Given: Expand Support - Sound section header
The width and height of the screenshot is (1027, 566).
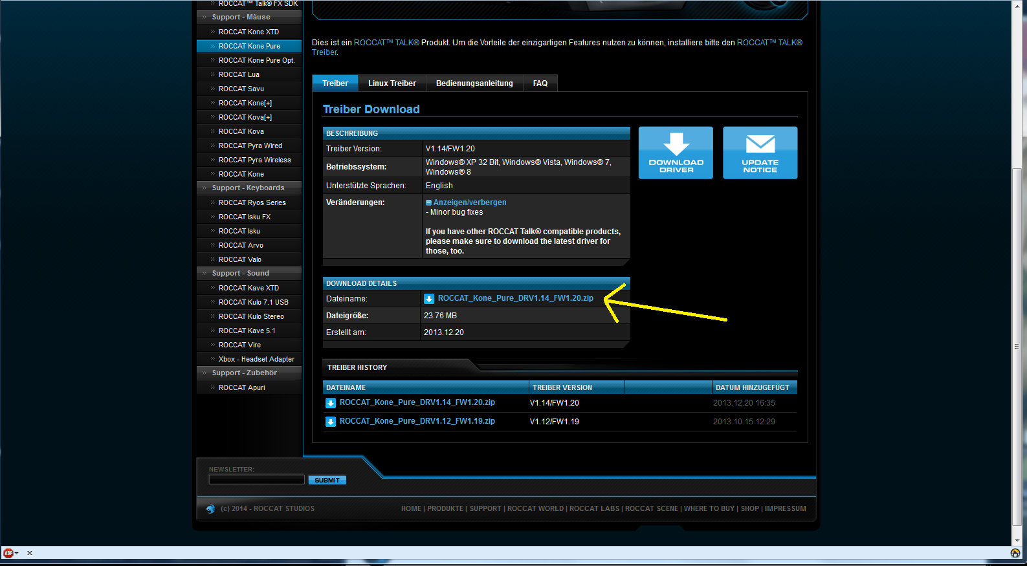Looking at the screenshot, I should (249, 273).
